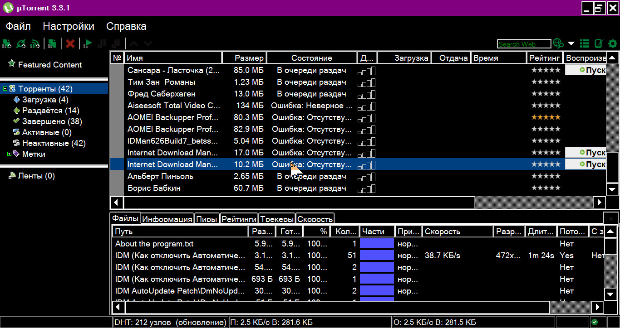The height and width of the screenshot is (328, 620).
Task: Select the Торренты (42) category
Action: (x=45, y=89)
